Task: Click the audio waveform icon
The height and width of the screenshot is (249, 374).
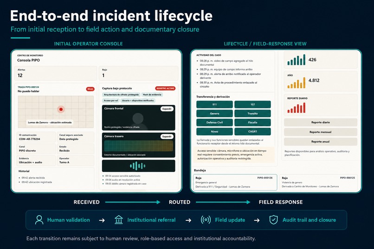Action: (x=138, y=166)
